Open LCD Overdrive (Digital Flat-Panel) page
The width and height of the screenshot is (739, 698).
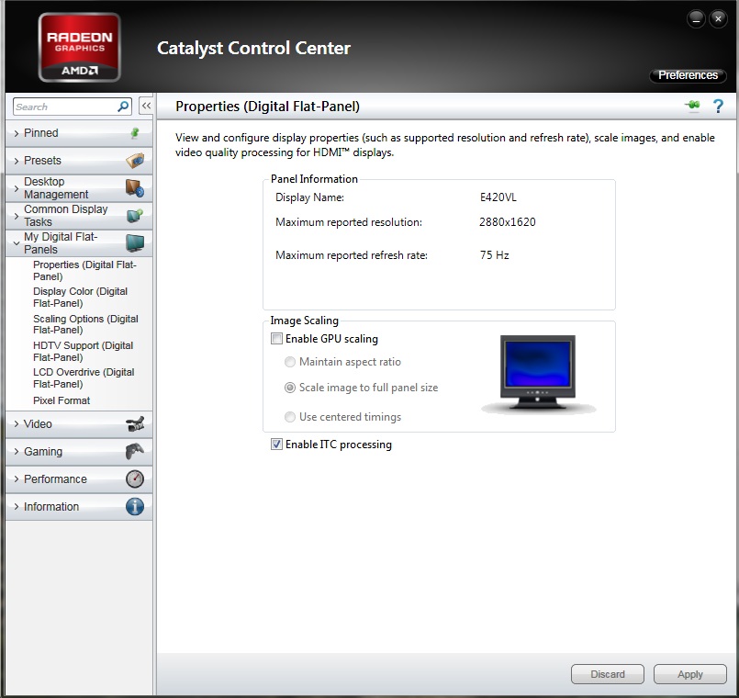(x=84, y=378)
